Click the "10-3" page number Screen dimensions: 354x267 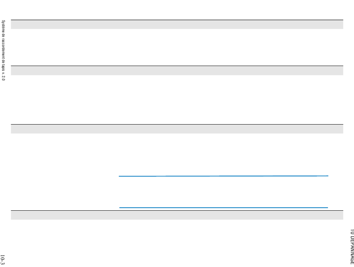coord(3,259)
